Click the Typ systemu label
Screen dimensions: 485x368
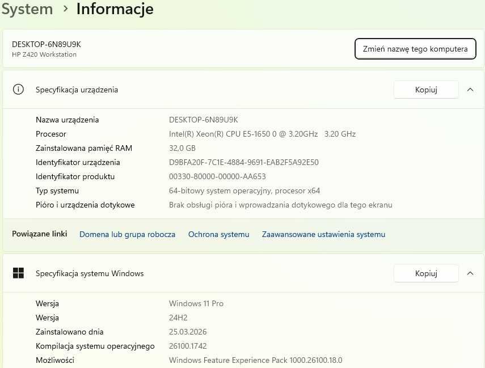click(57, 191)
